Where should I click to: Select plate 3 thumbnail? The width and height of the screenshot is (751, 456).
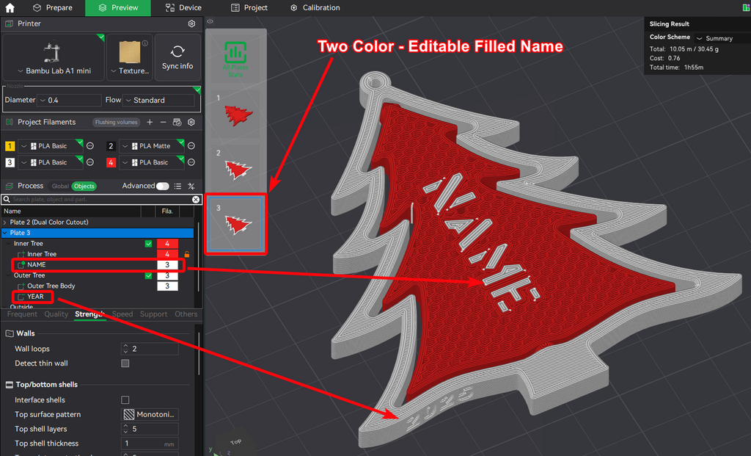(235, 224)
